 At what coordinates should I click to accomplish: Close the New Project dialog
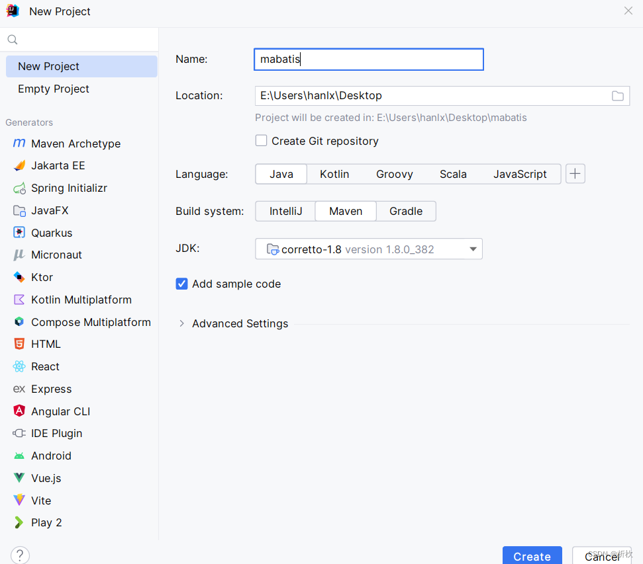(x=628, y=11)
